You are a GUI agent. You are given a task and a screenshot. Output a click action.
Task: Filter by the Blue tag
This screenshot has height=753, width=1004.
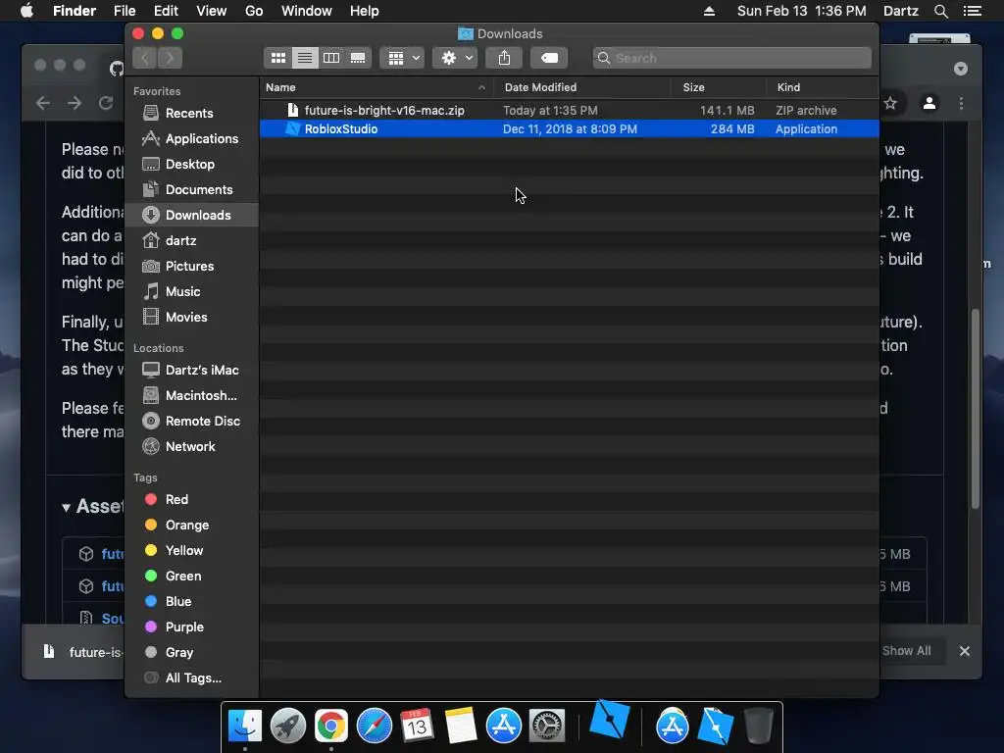coord(192,602)
